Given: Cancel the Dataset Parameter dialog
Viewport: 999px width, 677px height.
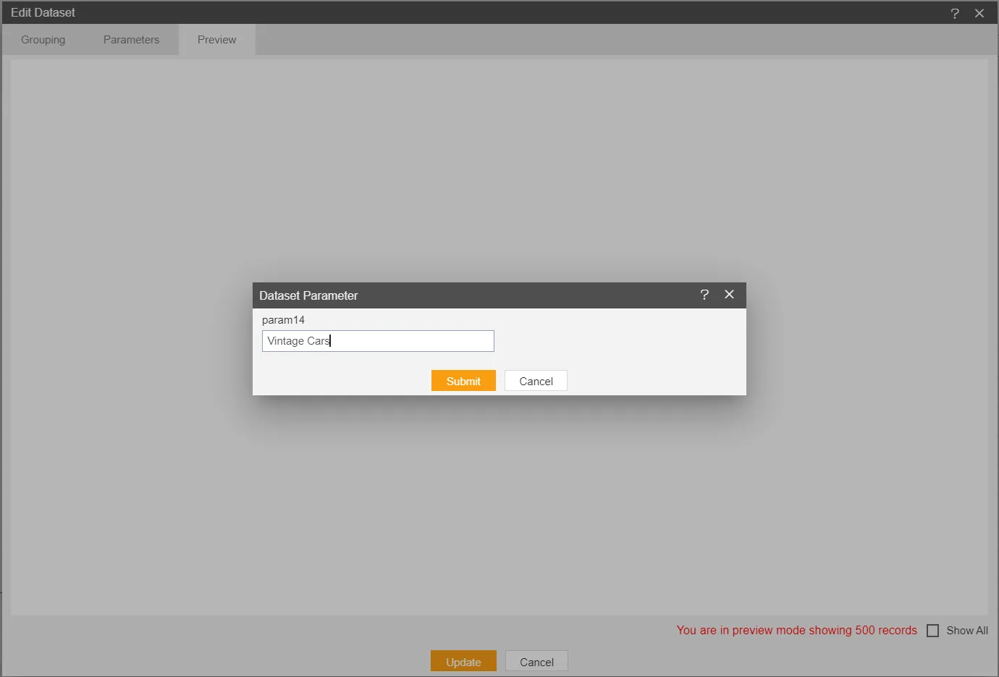Looking at the screenshot, I should click(x=536, y=381).
